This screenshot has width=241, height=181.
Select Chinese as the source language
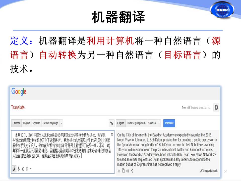16,123
